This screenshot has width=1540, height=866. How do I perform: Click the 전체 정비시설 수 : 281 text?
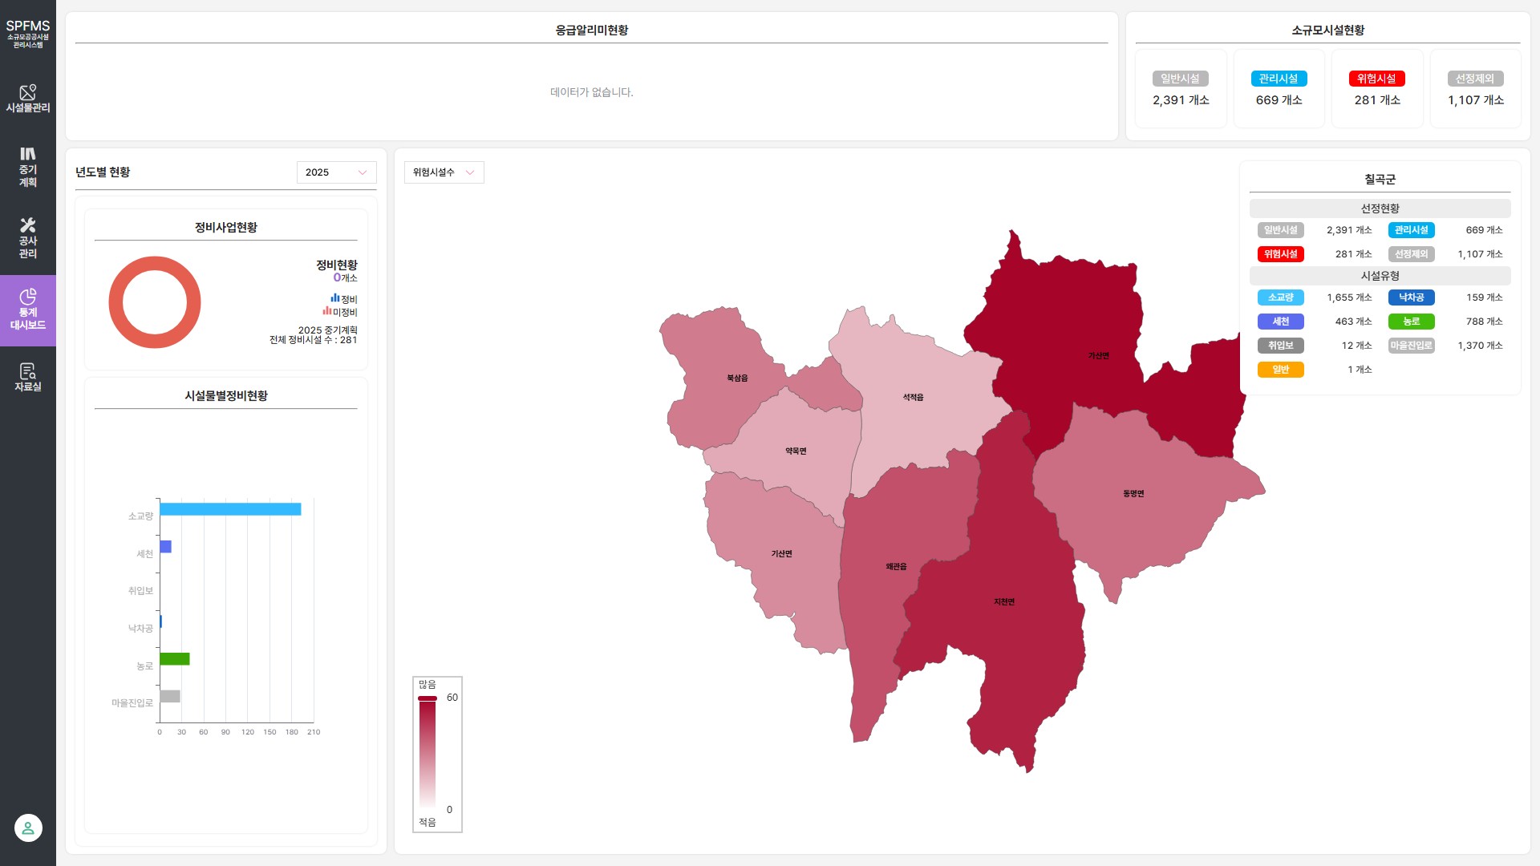click(x=313, y=340)
